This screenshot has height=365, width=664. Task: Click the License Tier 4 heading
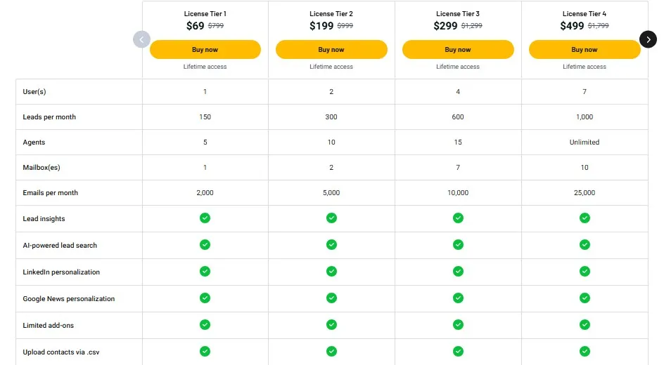click(x=585, y=14)
